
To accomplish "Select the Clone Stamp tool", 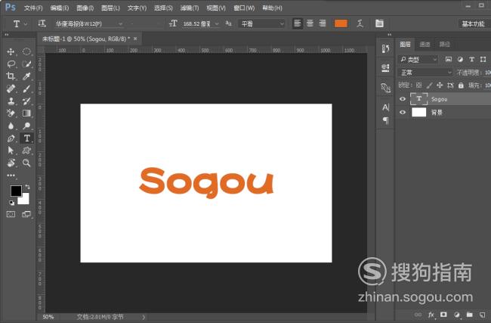I will [11, 101].
